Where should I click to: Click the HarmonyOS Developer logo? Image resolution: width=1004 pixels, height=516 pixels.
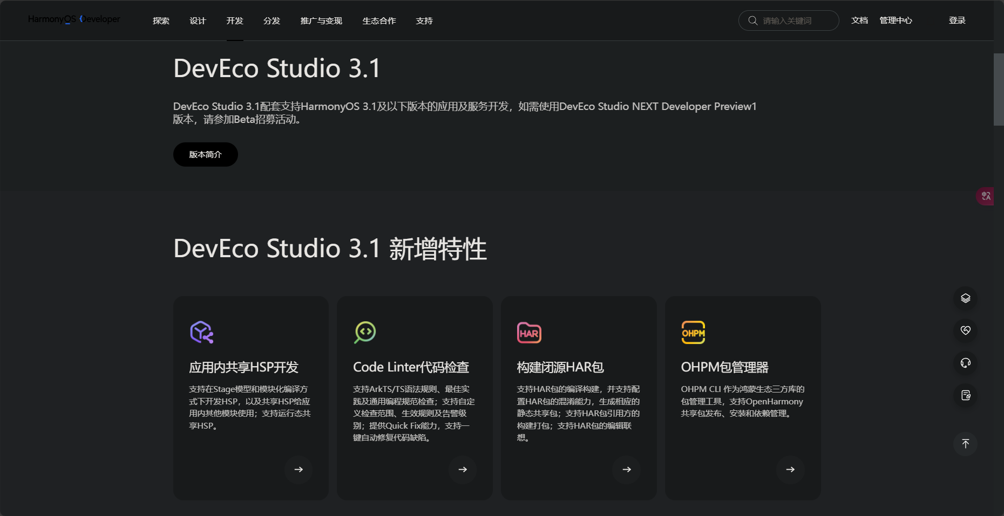pyautogui.click(x=74, y=19)
